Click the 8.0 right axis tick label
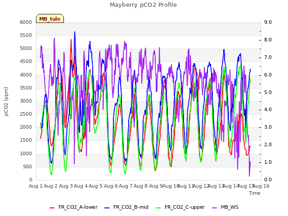 (x=268, y=40)
